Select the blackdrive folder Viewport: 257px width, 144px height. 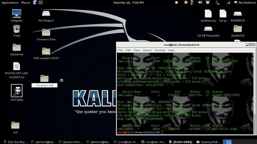point(16,48)
